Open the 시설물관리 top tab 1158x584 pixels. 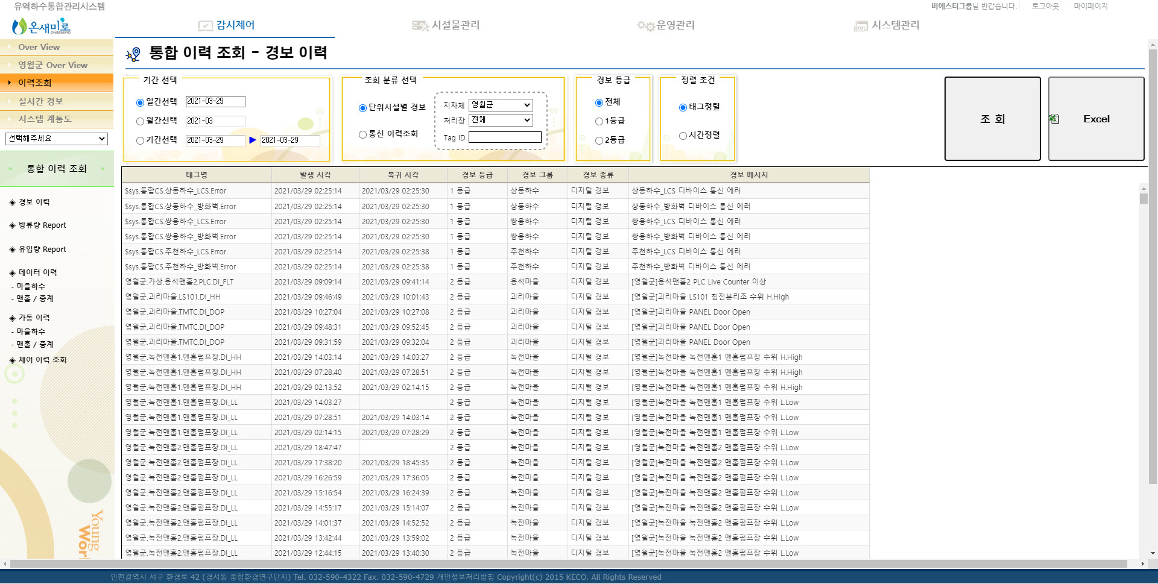pyautogui.click(x=446, y=25)
